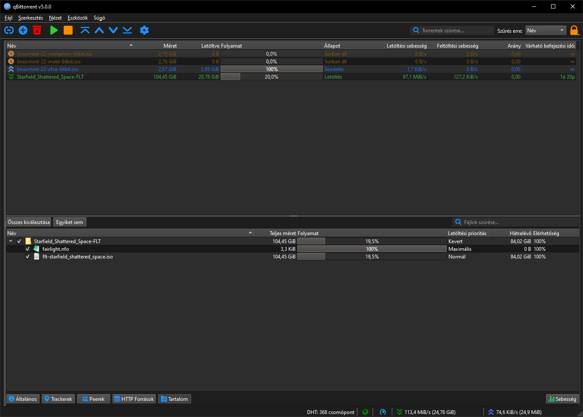Click the add torrent file plus icon
Screen dimensions: 583x417
[x=23, y=30]
